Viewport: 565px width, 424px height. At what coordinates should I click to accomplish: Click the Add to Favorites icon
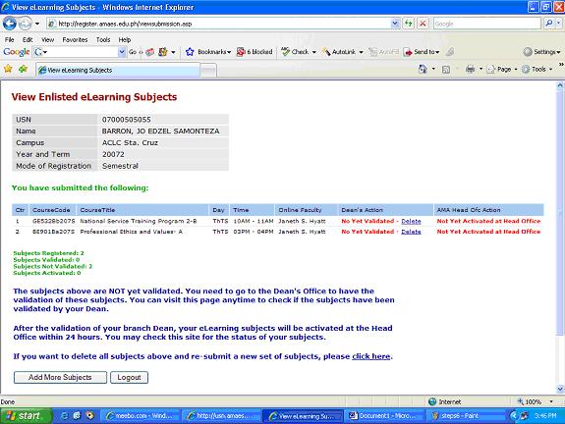coord(23,69)
